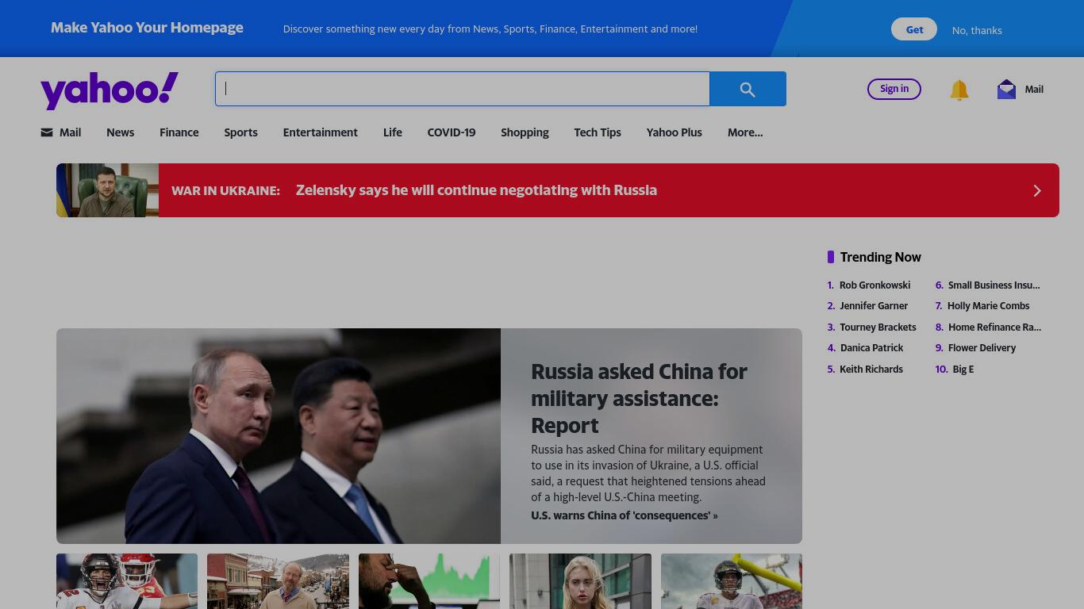This screenshot has height=609, width=1084.
Task: Open trending topic Holly Marie Combs
Action: click(988, 305)
